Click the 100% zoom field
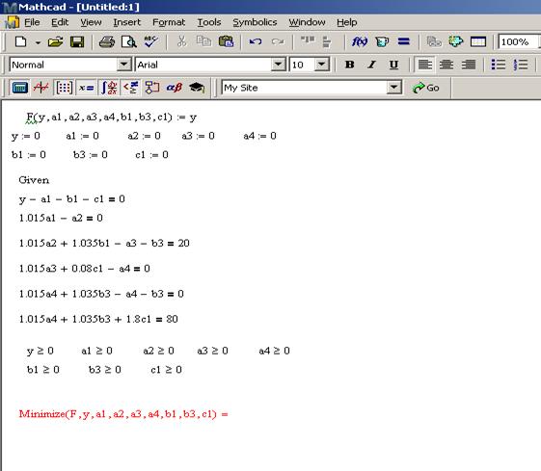Screen dimensions: 541x471 click(x=518, y=42)
